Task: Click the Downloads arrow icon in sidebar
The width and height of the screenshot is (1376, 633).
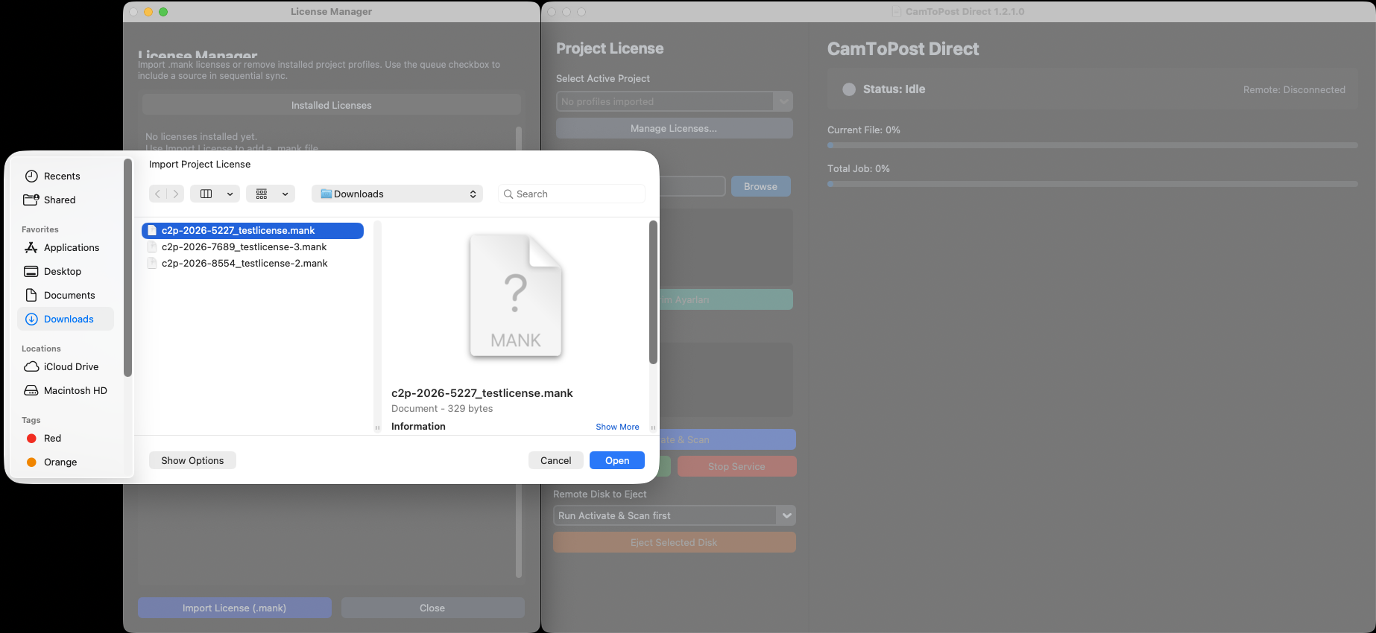Action: coord(31,319)
